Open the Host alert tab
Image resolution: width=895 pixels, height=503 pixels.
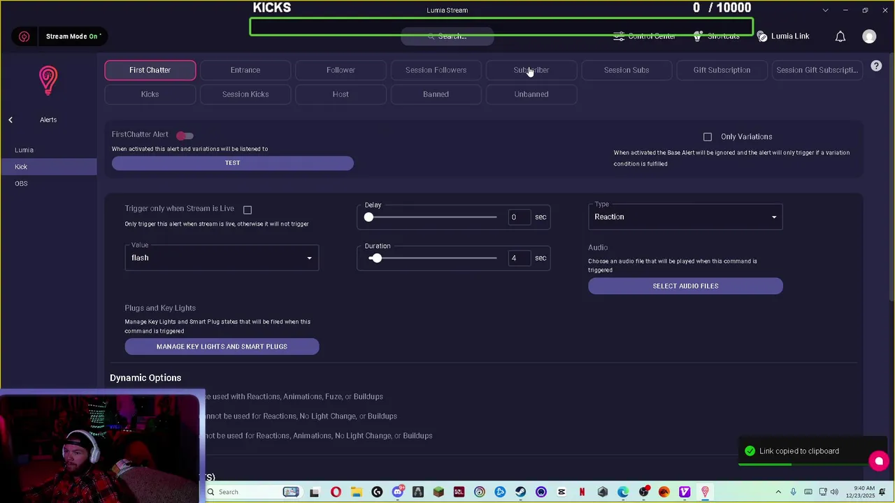click(341, 94)
